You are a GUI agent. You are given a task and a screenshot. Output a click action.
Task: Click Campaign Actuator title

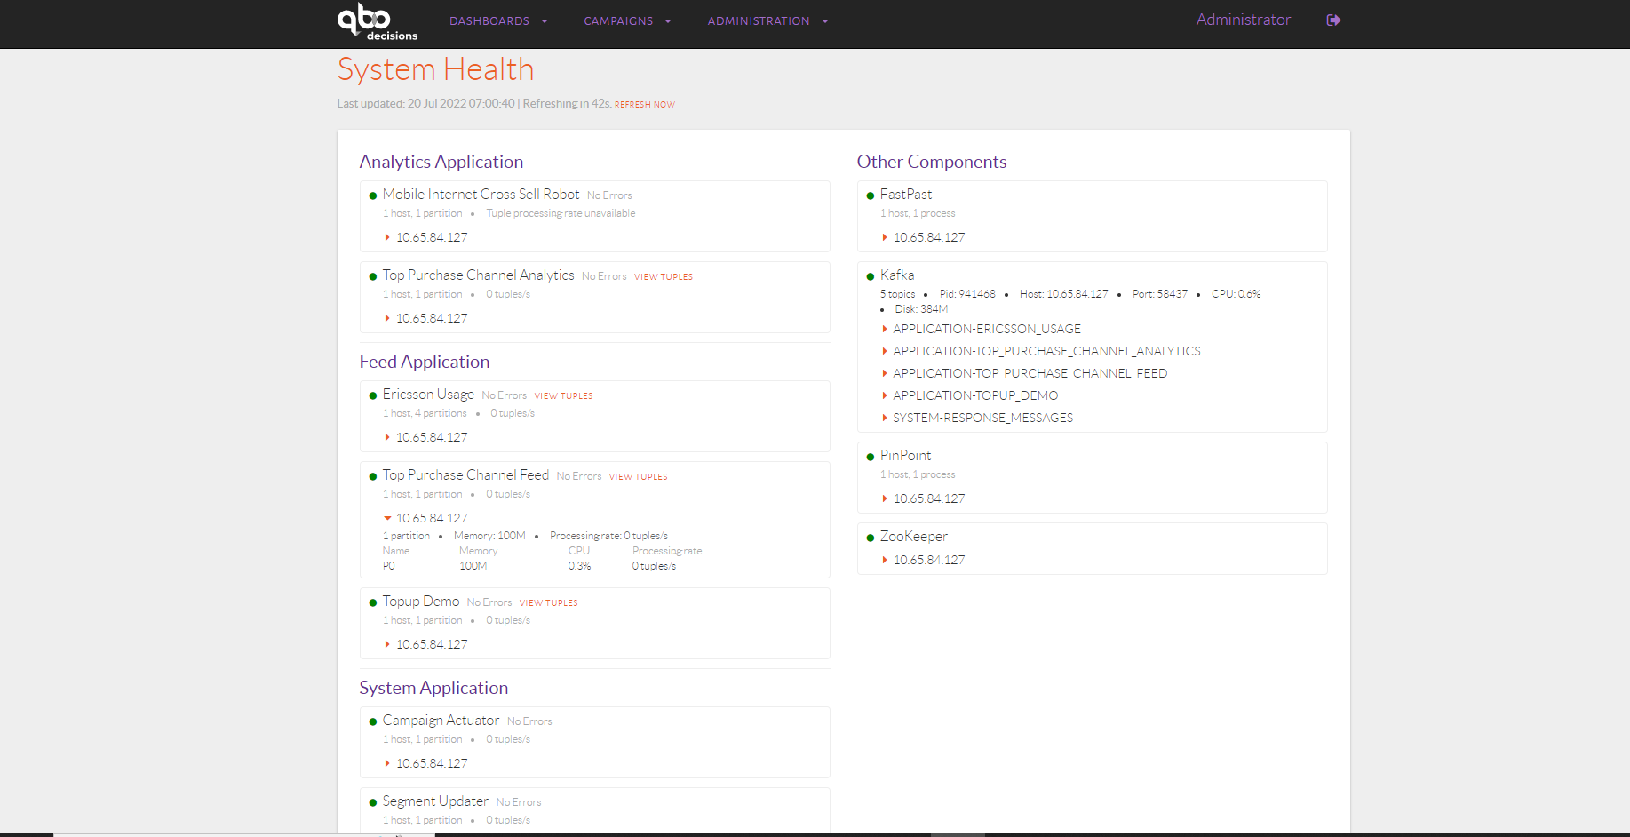point(441,721)
